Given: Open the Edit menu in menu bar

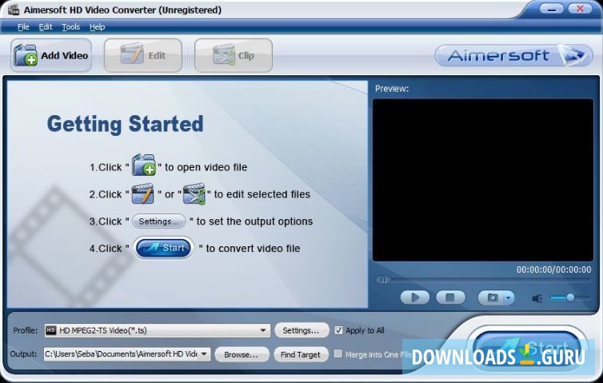Looking at the screenshot, I should coord(46,27).
